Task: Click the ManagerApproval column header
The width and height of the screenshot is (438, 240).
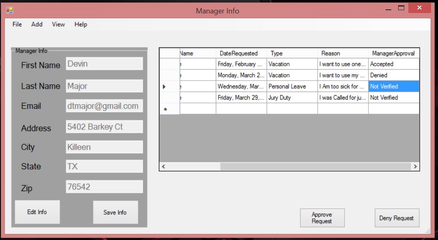Action: coord(393,53)
